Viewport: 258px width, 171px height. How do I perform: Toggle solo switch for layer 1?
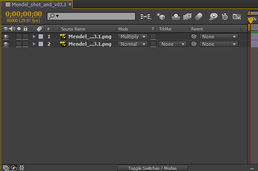click(19, 36)
